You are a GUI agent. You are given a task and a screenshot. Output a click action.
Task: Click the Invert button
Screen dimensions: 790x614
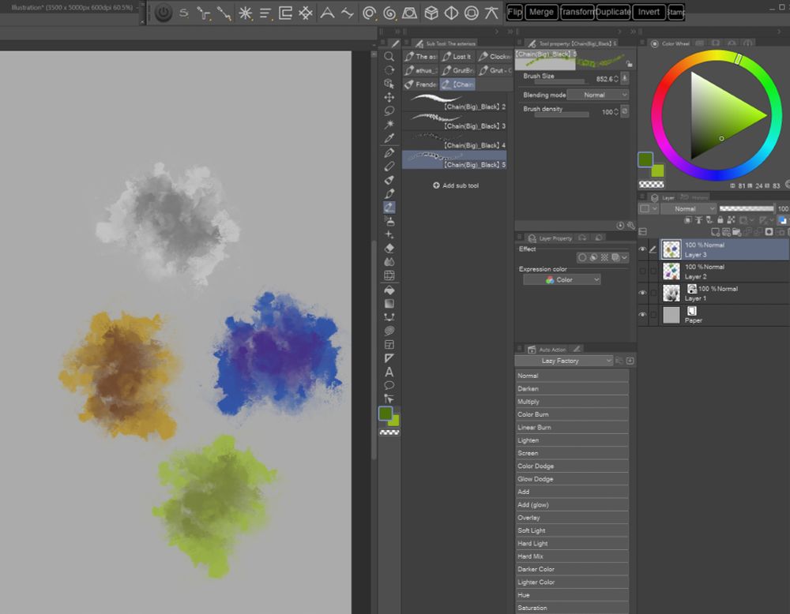coord(649,12)
